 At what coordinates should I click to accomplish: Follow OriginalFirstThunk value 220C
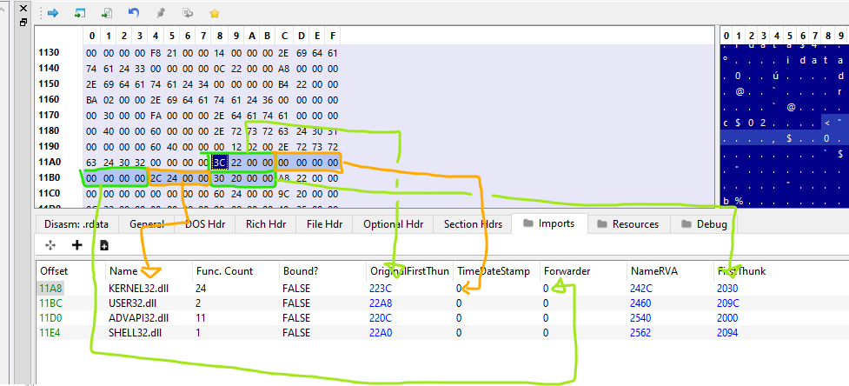pos(381,318)
